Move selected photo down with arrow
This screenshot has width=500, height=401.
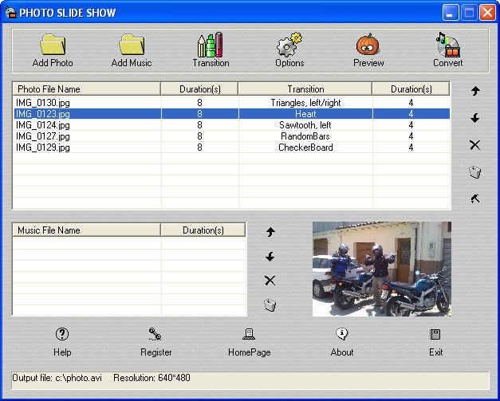[x=475, y=118]
